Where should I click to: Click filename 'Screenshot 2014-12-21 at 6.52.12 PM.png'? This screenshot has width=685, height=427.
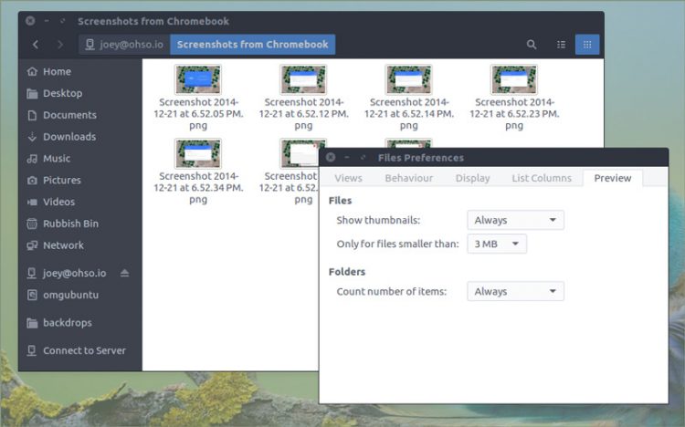[x=303, y=114]
